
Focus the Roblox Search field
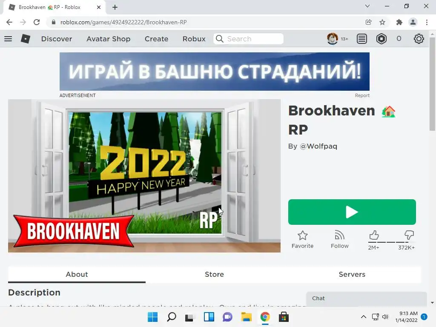[x=248, y=39]
